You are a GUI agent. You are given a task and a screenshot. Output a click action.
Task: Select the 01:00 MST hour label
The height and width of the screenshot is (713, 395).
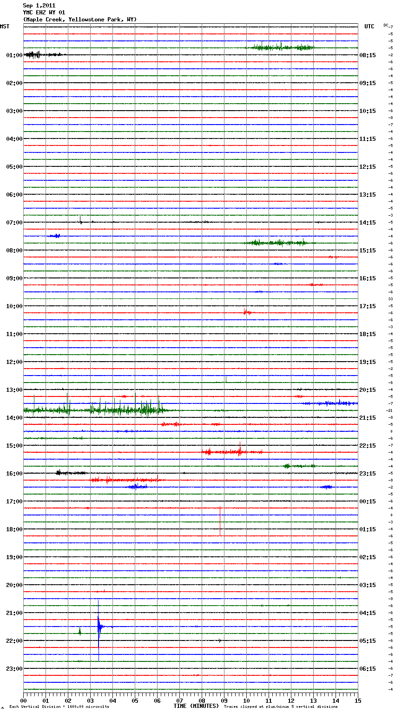pyautogui.click(x=14, y=55)
